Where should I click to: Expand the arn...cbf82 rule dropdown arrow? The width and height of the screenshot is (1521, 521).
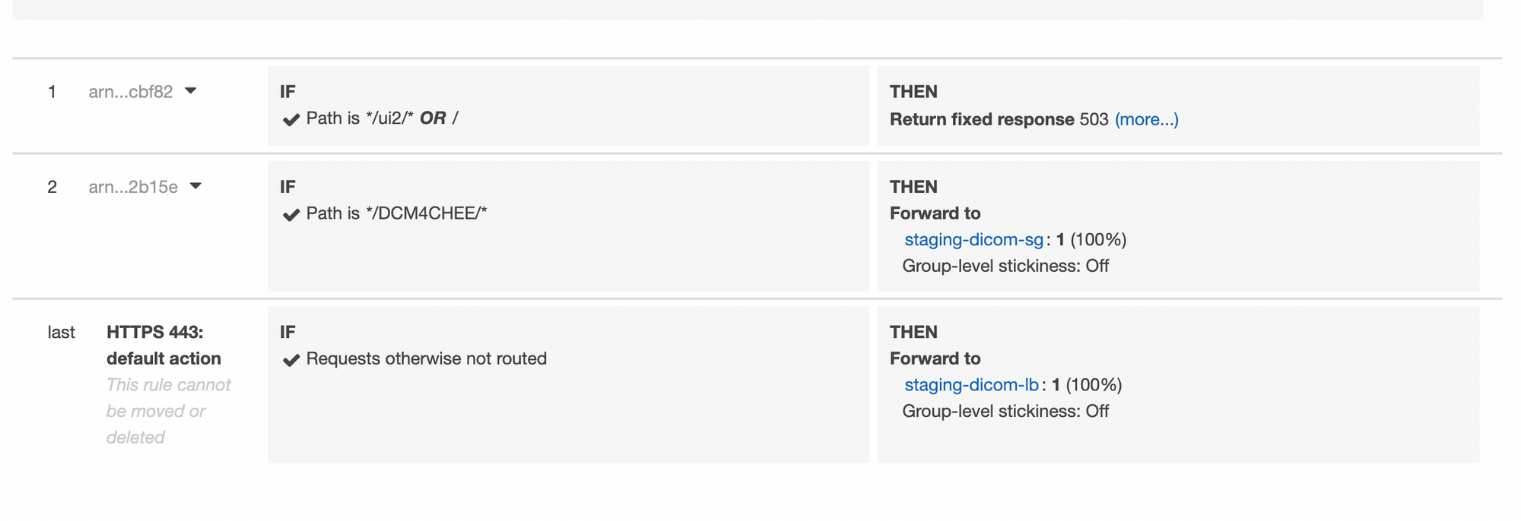tap(191, 91)
